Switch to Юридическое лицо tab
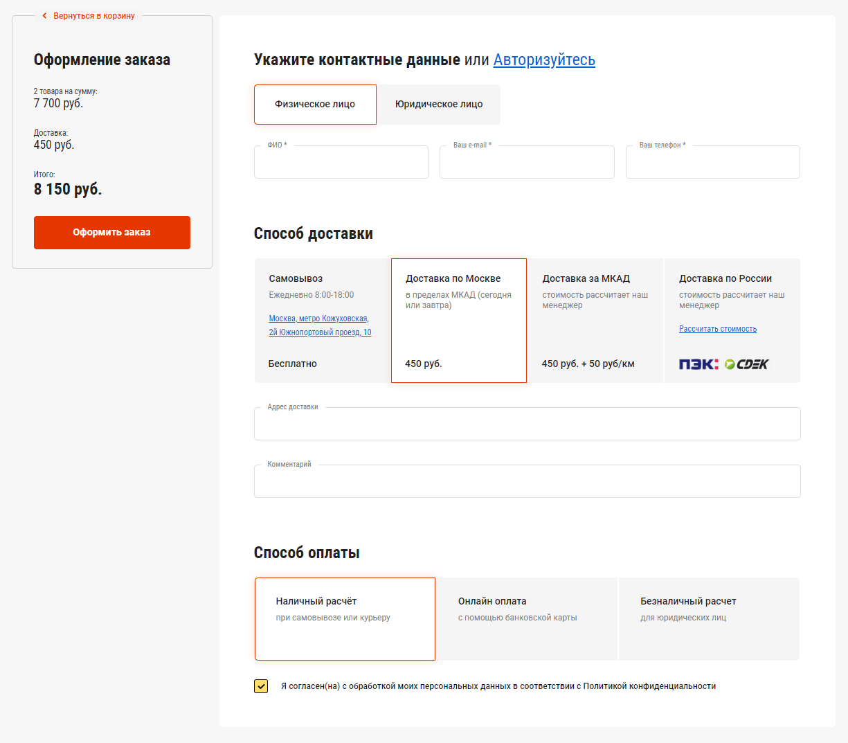This screenshot has width=848, height=743. tap(439, 105)
